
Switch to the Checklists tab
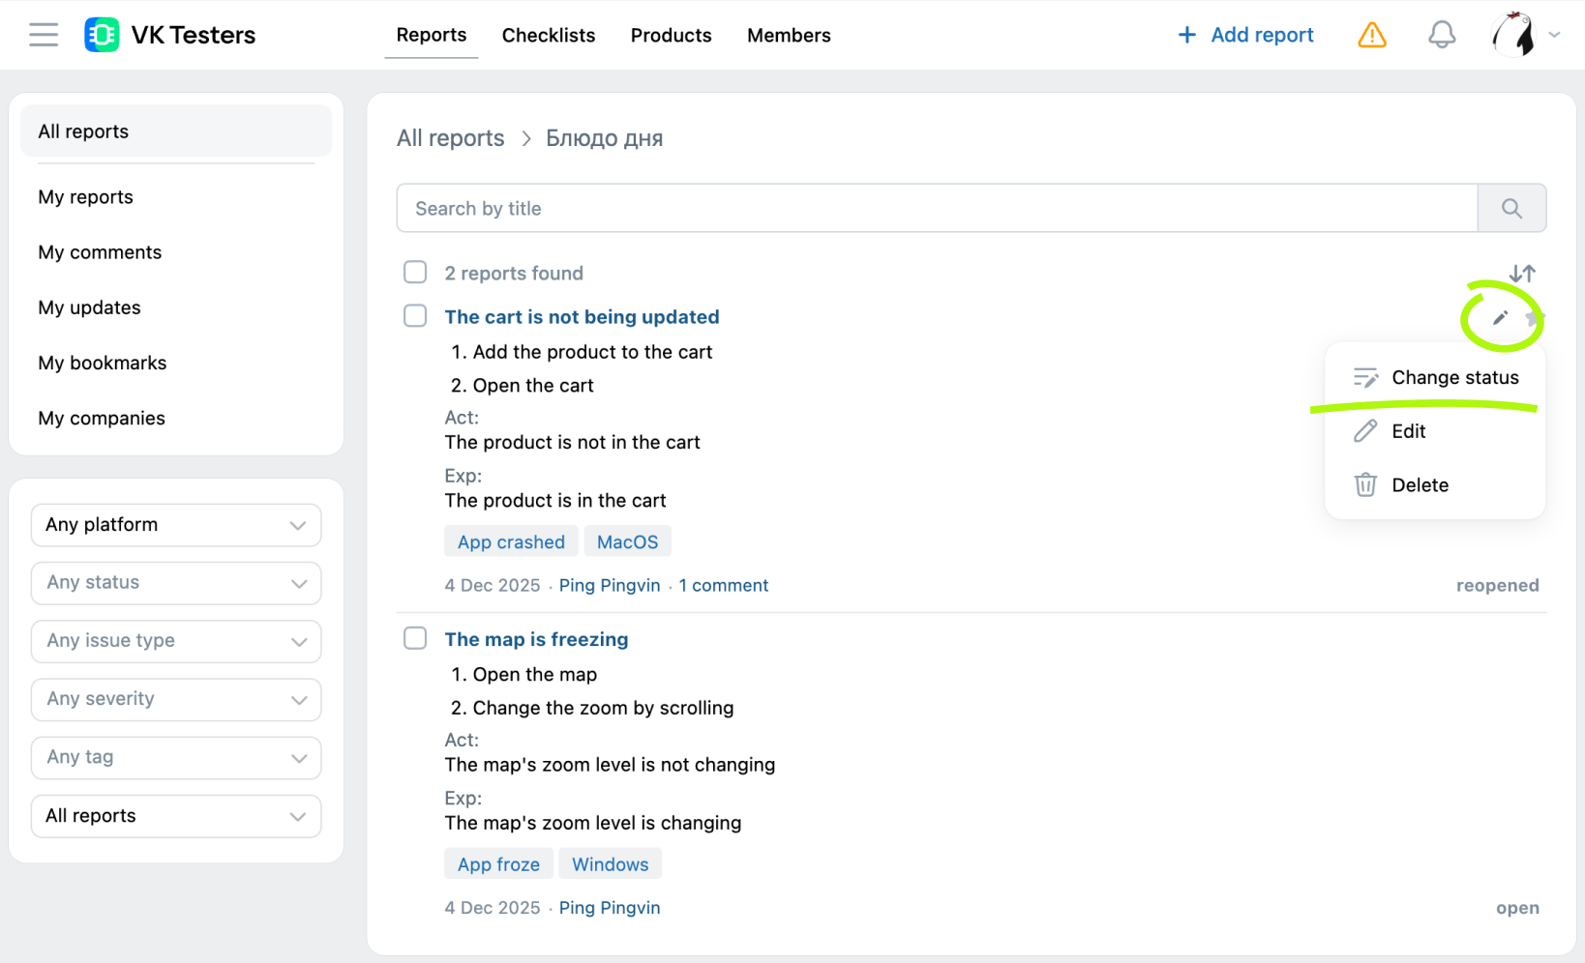pos(549,35)
